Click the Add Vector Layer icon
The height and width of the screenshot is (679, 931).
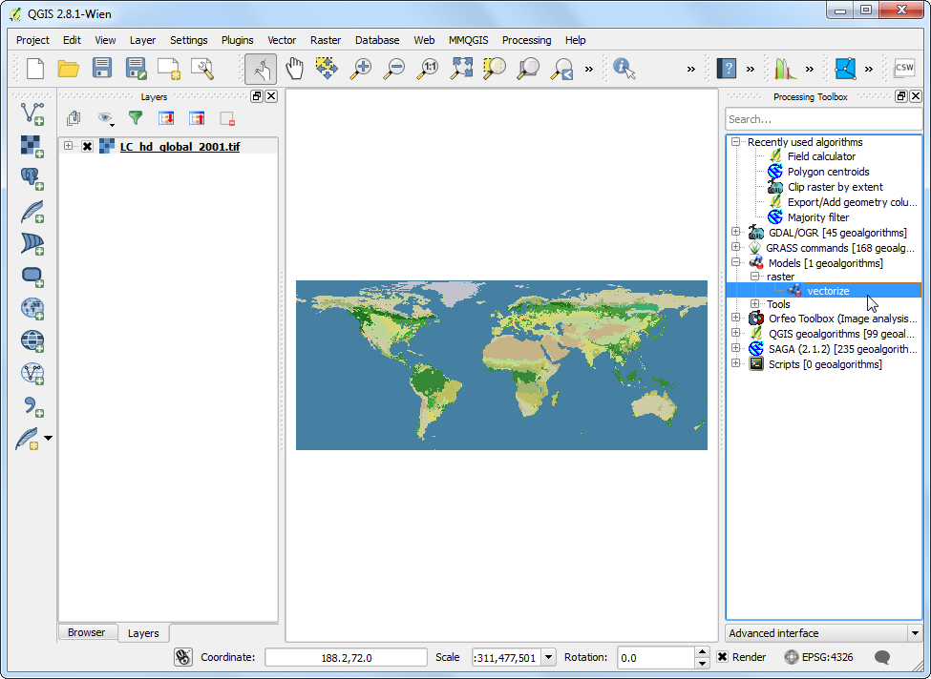point(32,113)
